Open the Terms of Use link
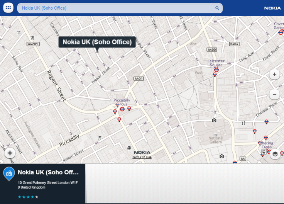 (142, 157)
